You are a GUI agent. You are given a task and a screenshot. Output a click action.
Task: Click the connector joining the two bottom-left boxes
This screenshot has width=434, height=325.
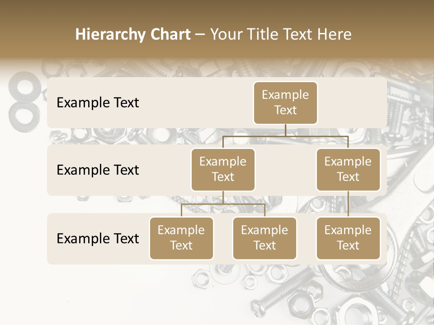point(223,204)
